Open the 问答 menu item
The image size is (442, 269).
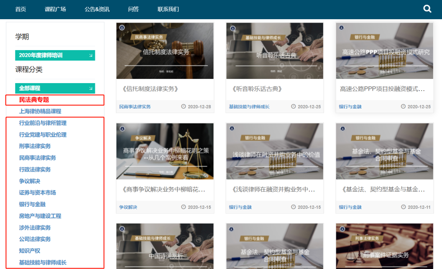tap(133, 9)
